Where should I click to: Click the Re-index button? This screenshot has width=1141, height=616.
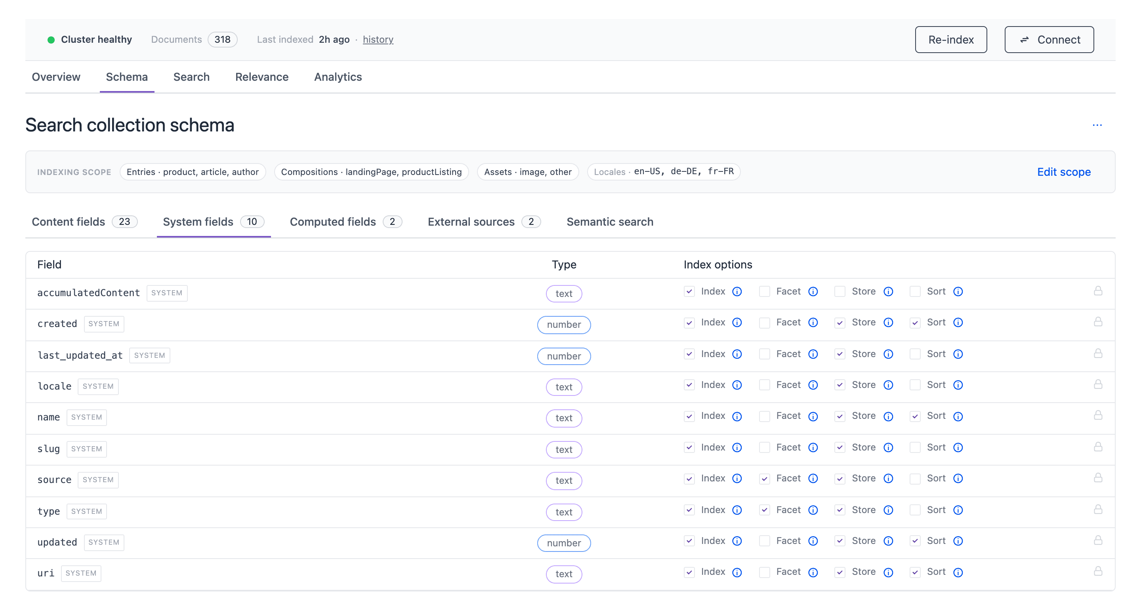tap(950, 40)
